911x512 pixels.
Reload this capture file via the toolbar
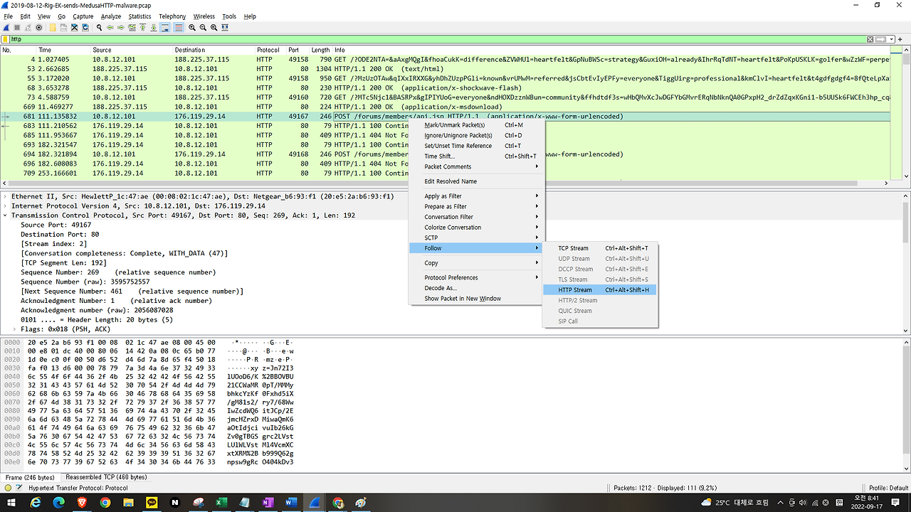tap(84, 27)
